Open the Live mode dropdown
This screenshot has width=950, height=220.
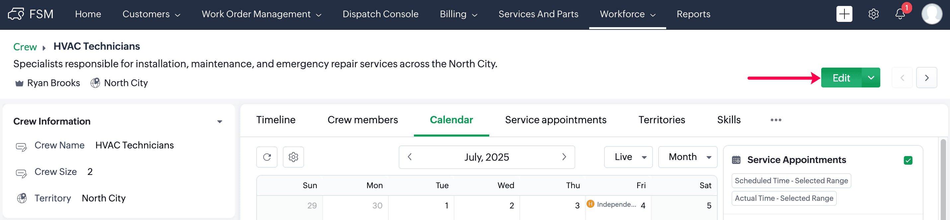click(x=628, y=157)
